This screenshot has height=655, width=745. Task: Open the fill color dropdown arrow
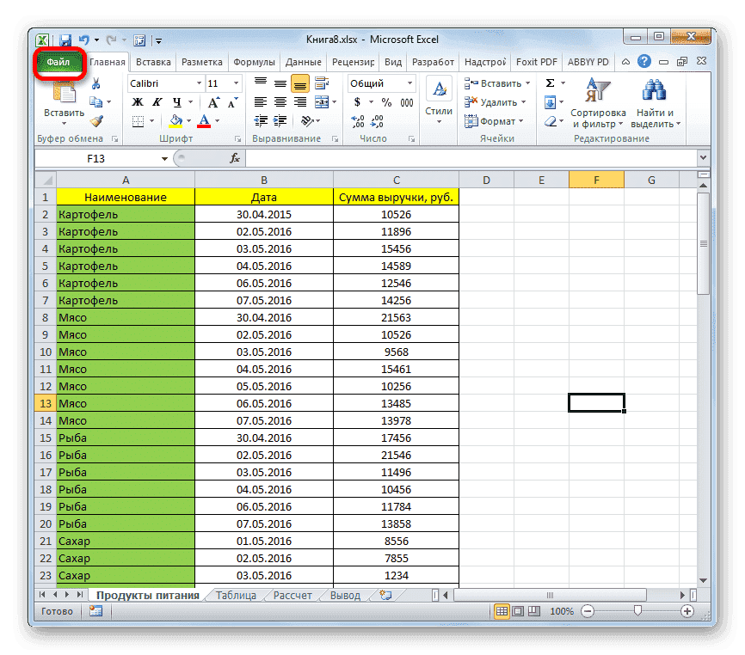(188, 121)
